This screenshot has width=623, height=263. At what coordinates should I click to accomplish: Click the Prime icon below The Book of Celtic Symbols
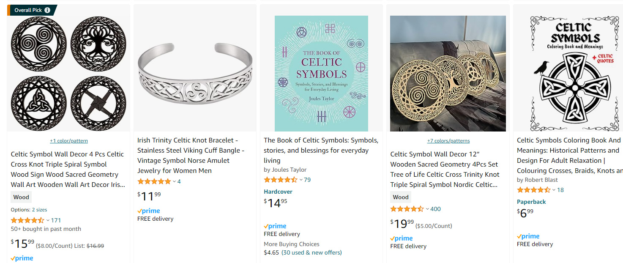click(x=275, y=226)
